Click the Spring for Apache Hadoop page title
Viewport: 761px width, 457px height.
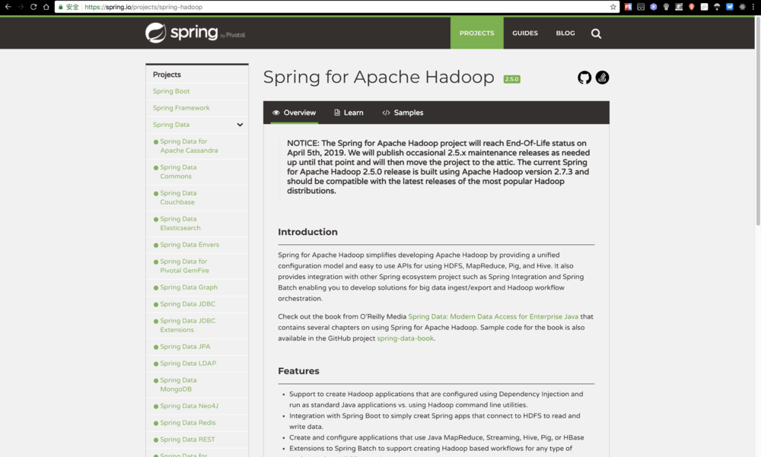pyautogui.click(x=378, y=77)
